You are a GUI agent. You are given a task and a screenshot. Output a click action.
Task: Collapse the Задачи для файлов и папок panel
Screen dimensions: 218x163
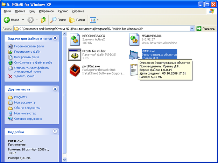[55, 38]
